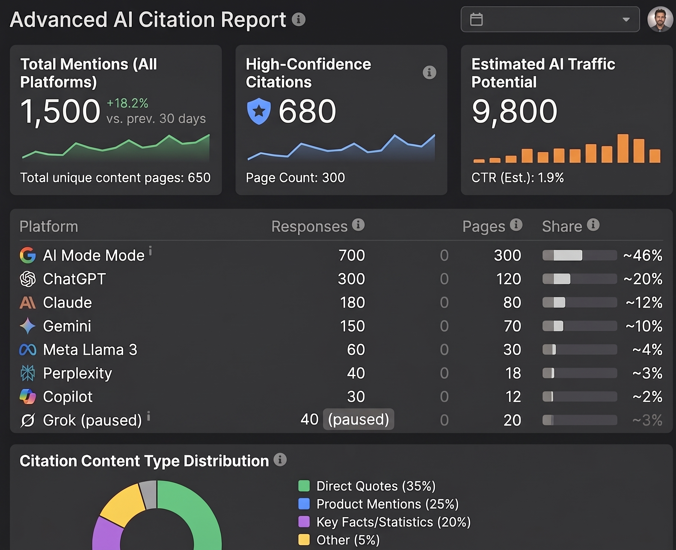676x550 pixels.
Task: Click the Claude logo icon
Action: (x=28, y=302)
